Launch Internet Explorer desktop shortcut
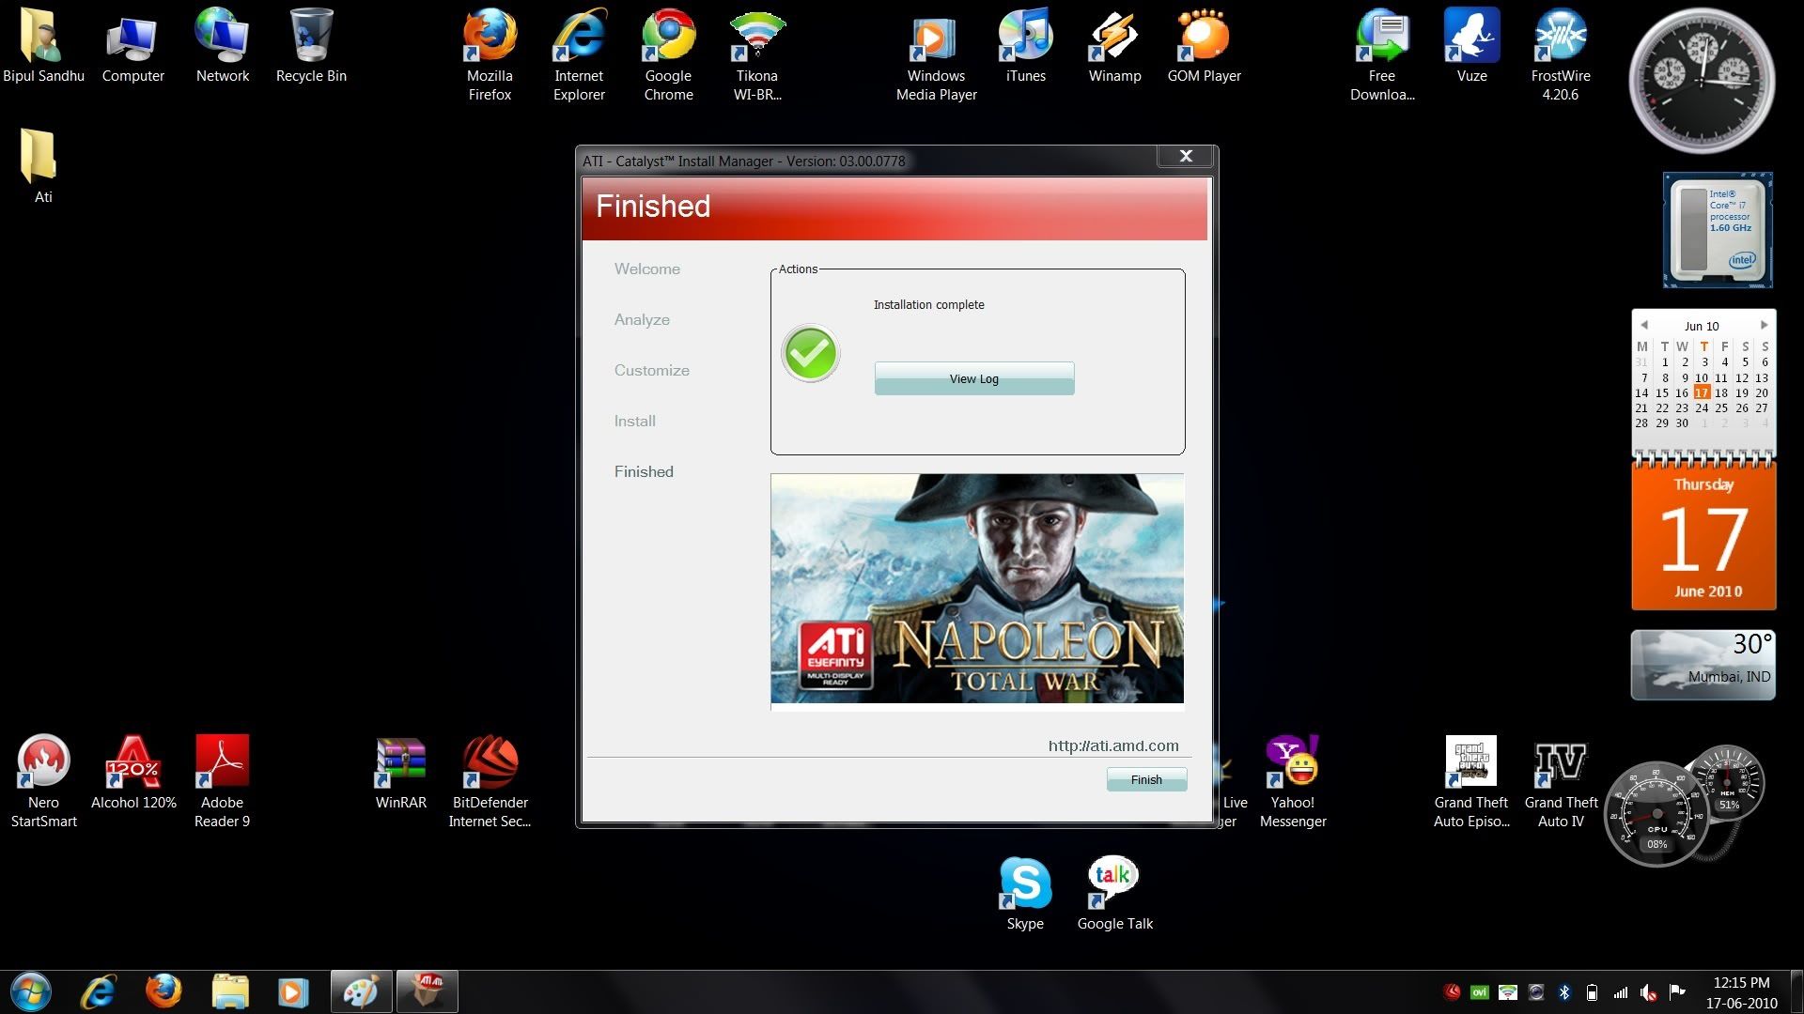This screenshot has width=1804, height=1014. pyautogui.click(x=579, y=54)
